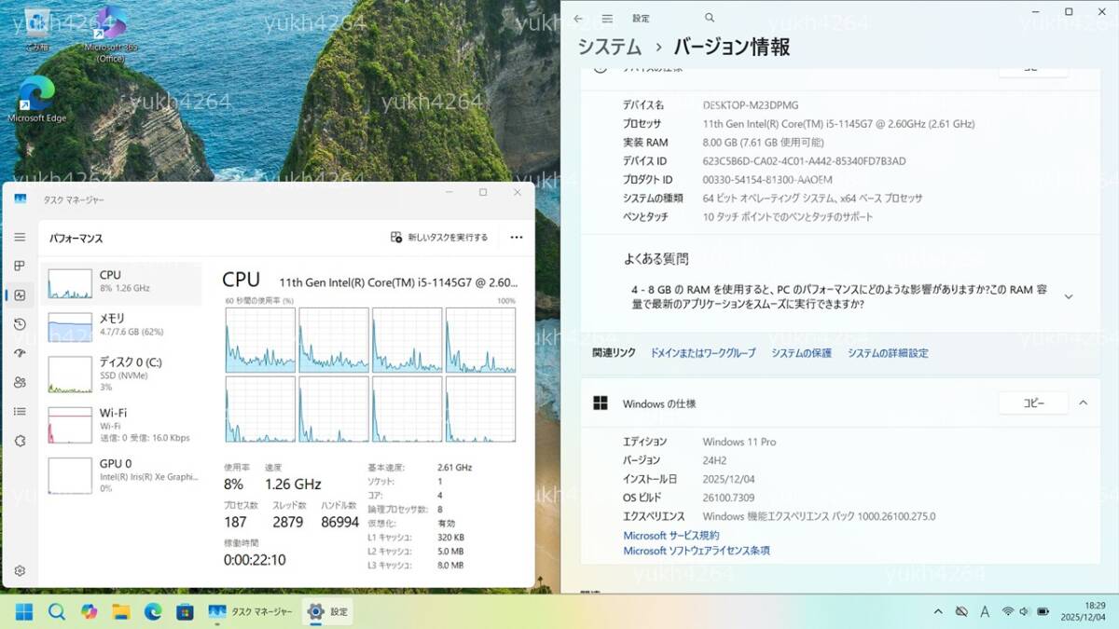The width and height of the screenshot is (1119, 629).
Task: Click the tray icon beside the hidden-icons chevron
Action: 962,611
